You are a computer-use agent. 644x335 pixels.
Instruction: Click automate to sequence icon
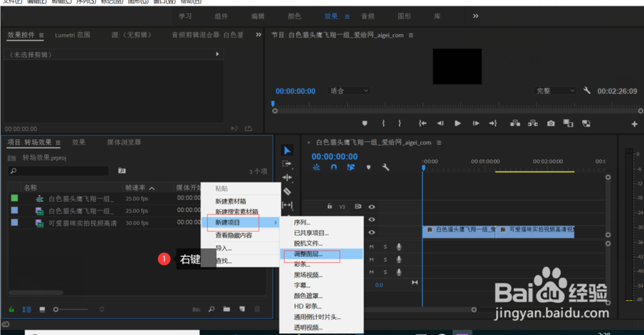click(196, 309)
